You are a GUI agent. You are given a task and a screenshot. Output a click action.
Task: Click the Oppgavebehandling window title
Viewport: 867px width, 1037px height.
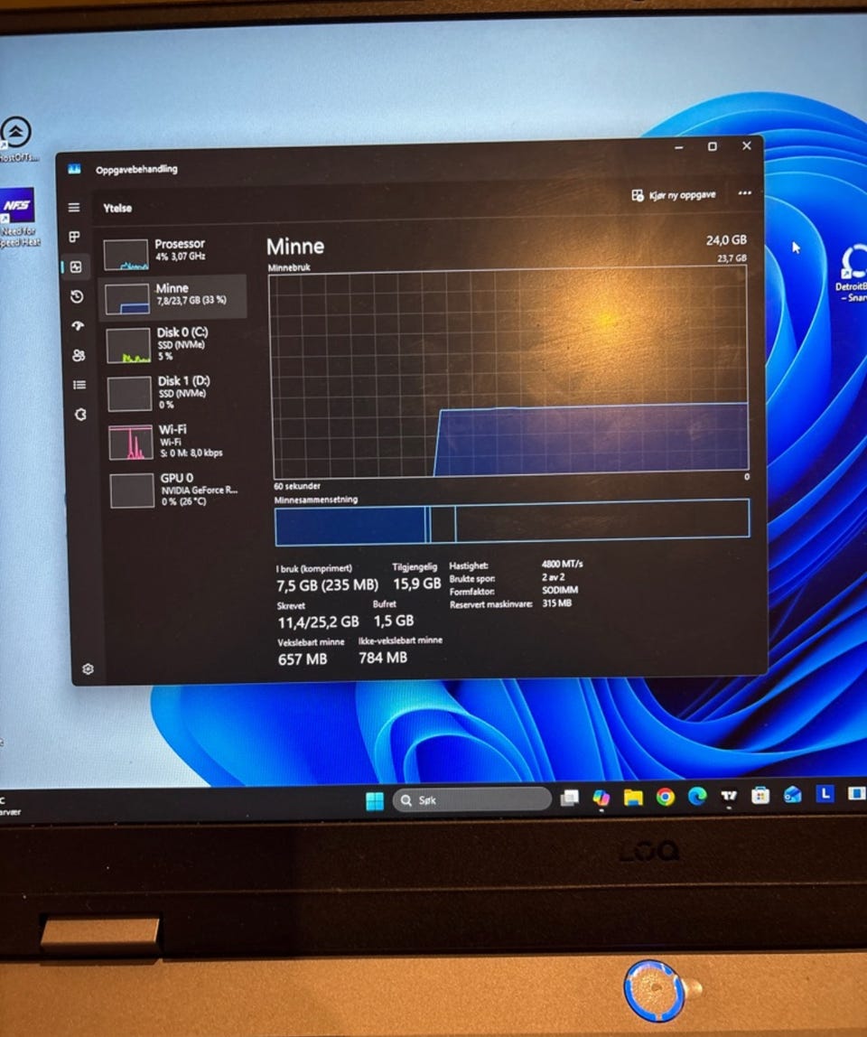[136, 169]
